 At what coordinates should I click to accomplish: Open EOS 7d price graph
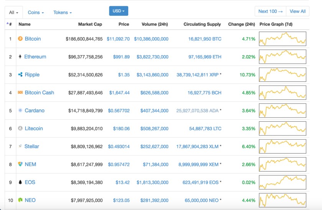[282, 182]
